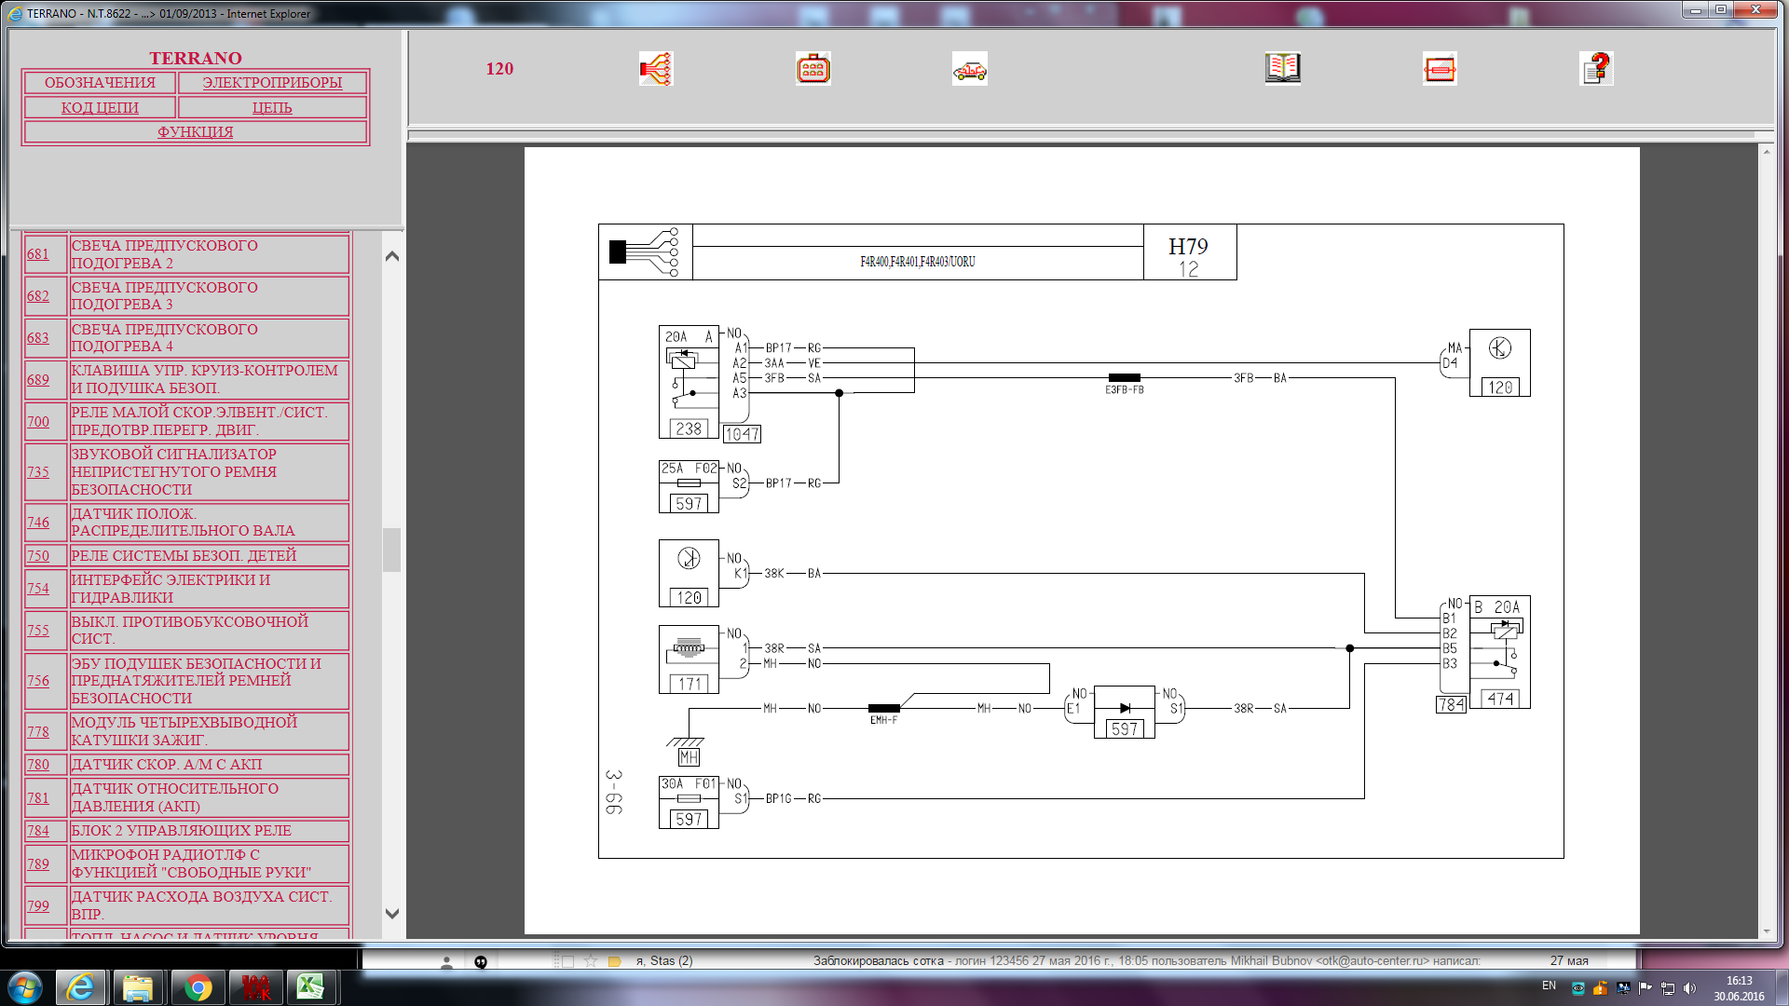The width and height of the screenshot is (1789, 1006).
Task: Click the harness symbol in diagram header
Action: coord(646,251)
